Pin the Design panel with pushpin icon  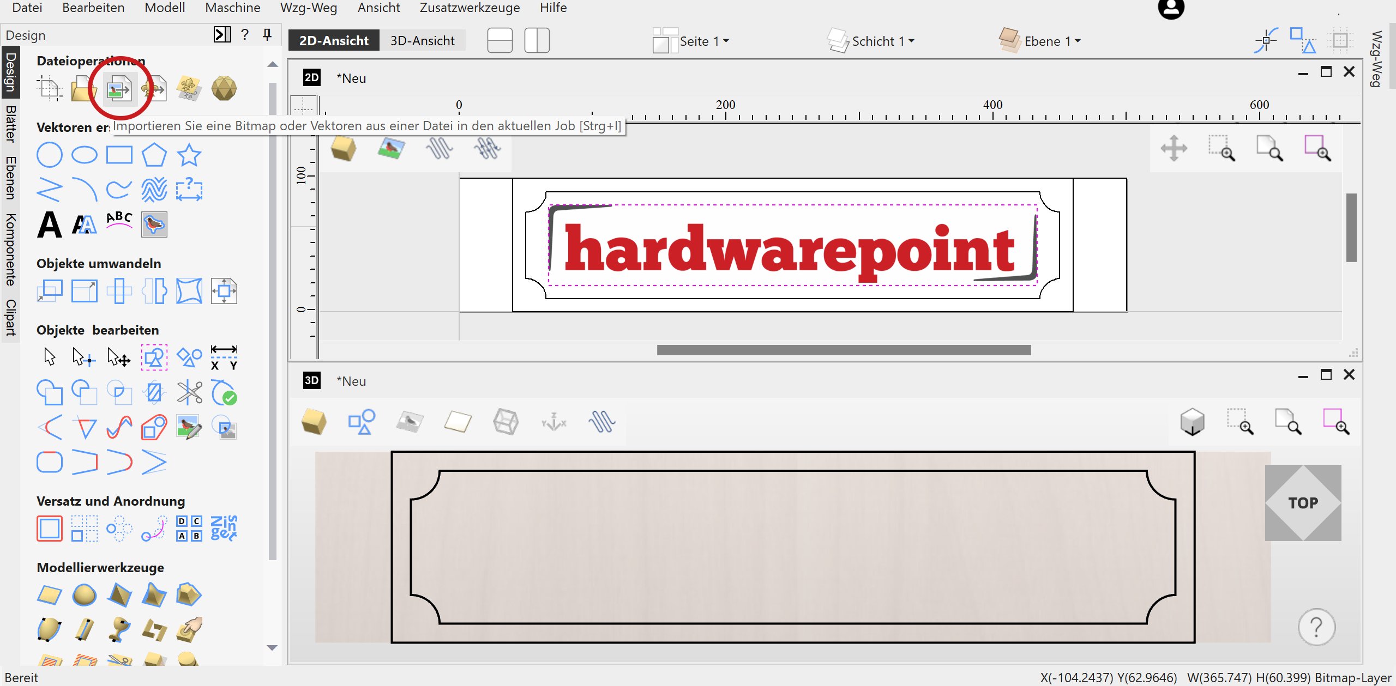(x=267, y=35)
